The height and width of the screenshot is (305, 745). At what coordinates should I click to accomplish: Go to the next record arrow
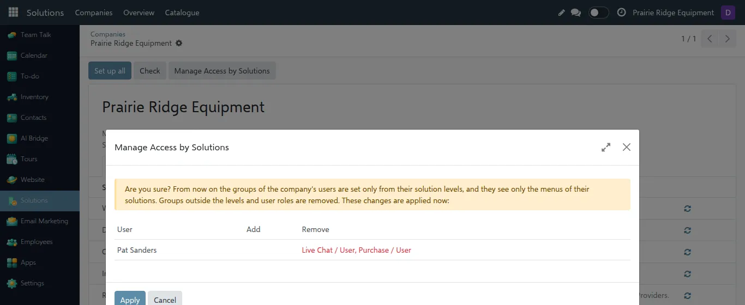[727, 39]
